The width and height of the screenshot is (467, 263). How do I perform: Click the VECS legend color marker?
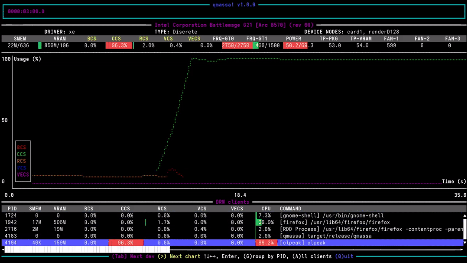(x=22, y=175)
